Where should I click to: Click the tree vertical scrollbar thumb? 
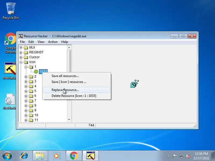(69, 61)
